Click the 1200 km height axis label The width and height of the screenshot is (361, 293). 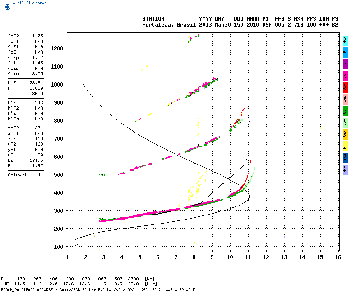(x=57, y=49)
